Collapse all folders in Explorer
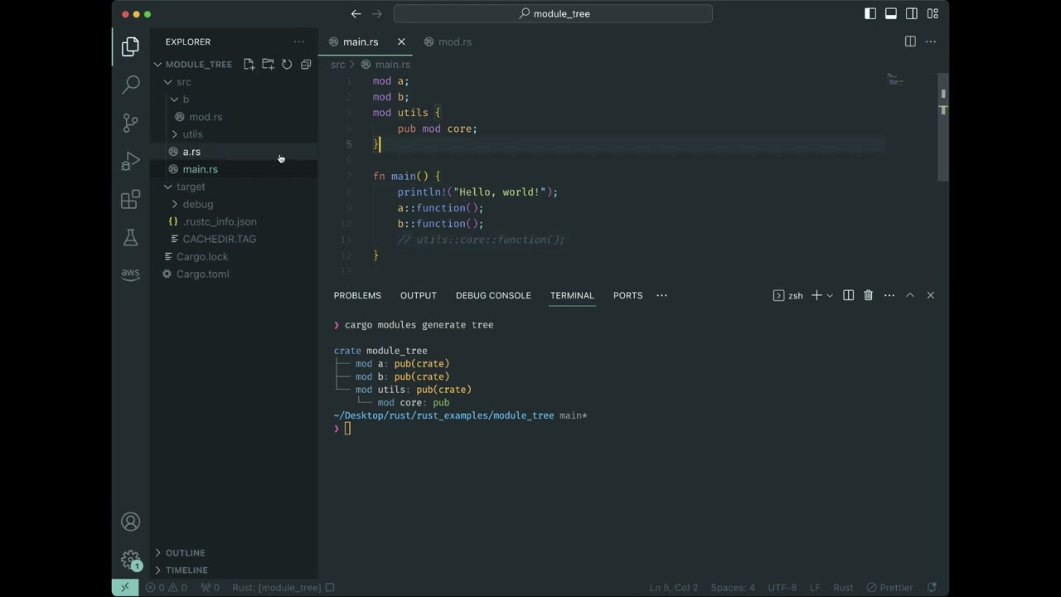 point(306,64)
